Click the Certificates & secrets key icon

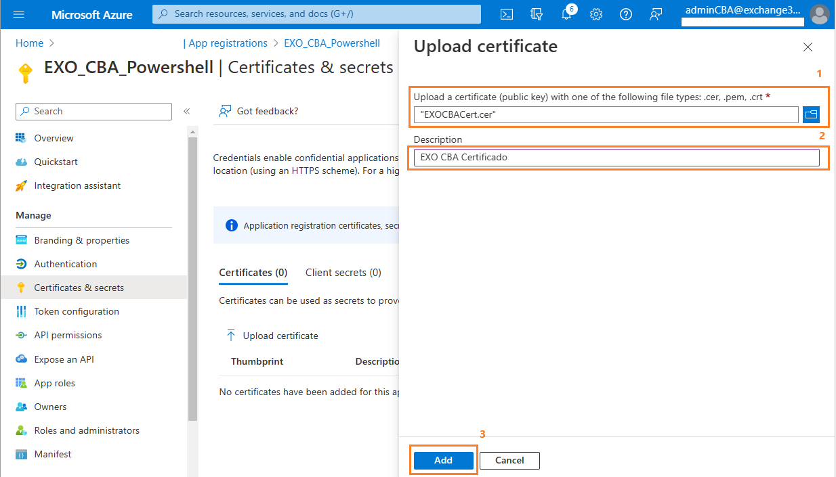[x=21, y=288]
